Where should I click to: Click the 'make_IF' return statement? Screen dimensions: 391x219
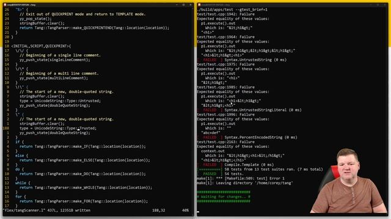[x=82, y=147]
